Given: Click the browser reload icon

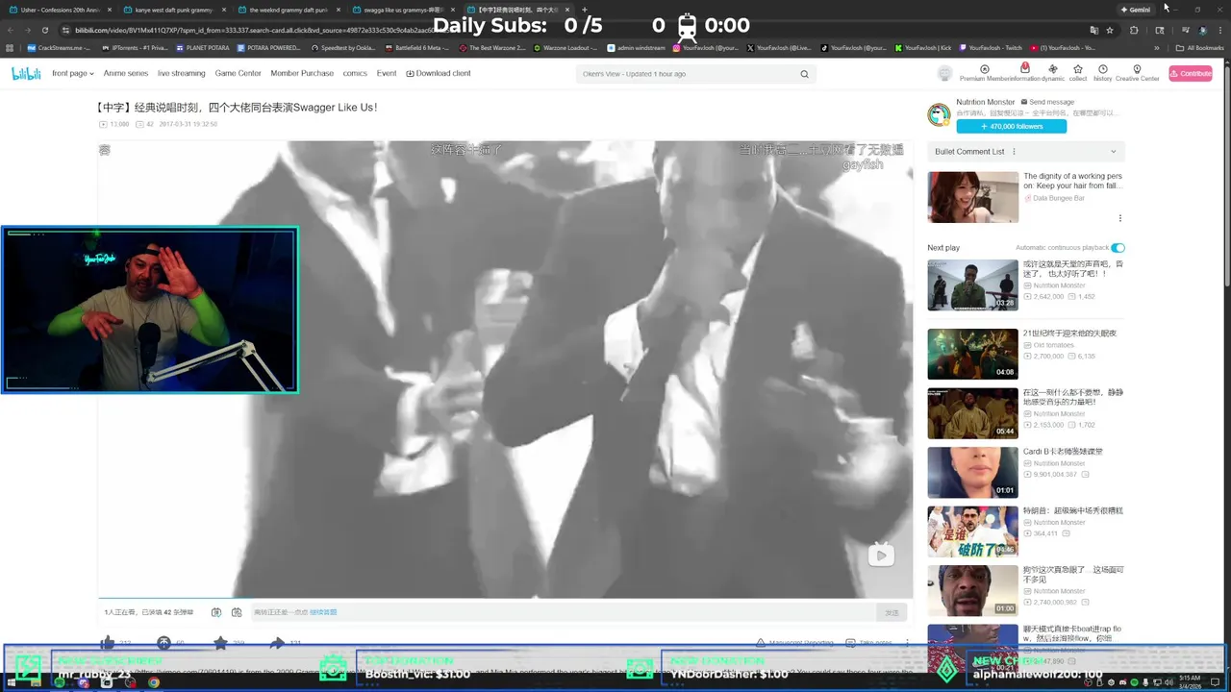Looking at the screenshot, I should 44,30.
